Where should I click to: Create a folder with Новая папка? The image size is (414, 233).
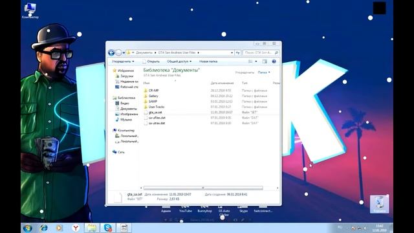(208, 61)
